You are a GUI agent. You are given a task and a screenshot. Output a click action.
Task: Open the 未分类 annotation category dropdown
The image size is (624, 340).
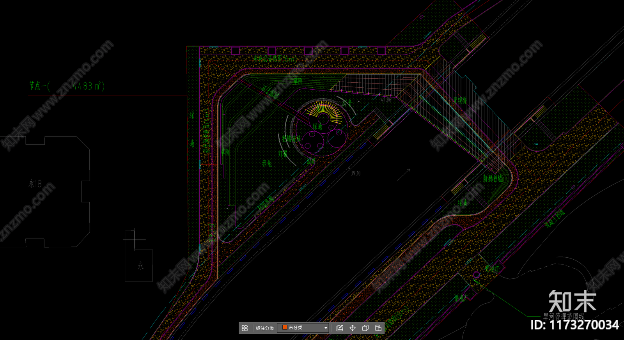(x=303, y=328)
